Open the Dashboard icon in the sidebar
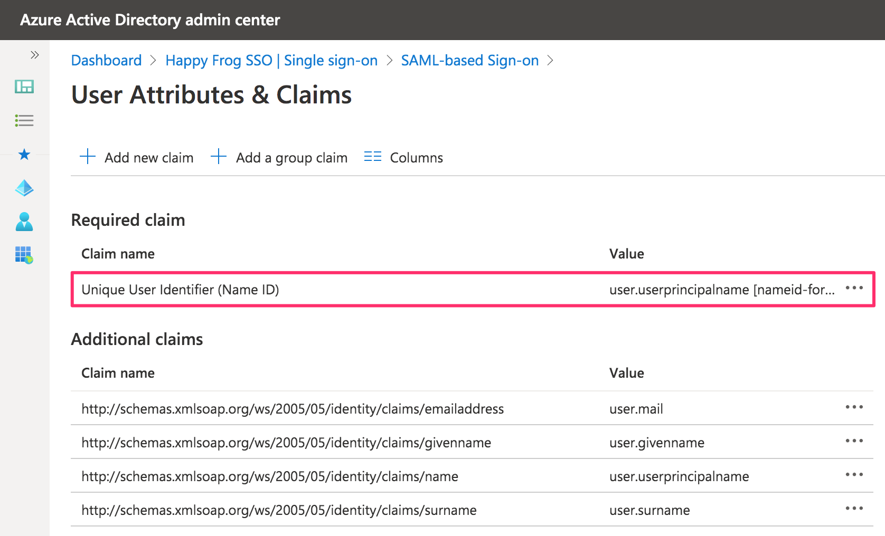 tap(24, 87)
